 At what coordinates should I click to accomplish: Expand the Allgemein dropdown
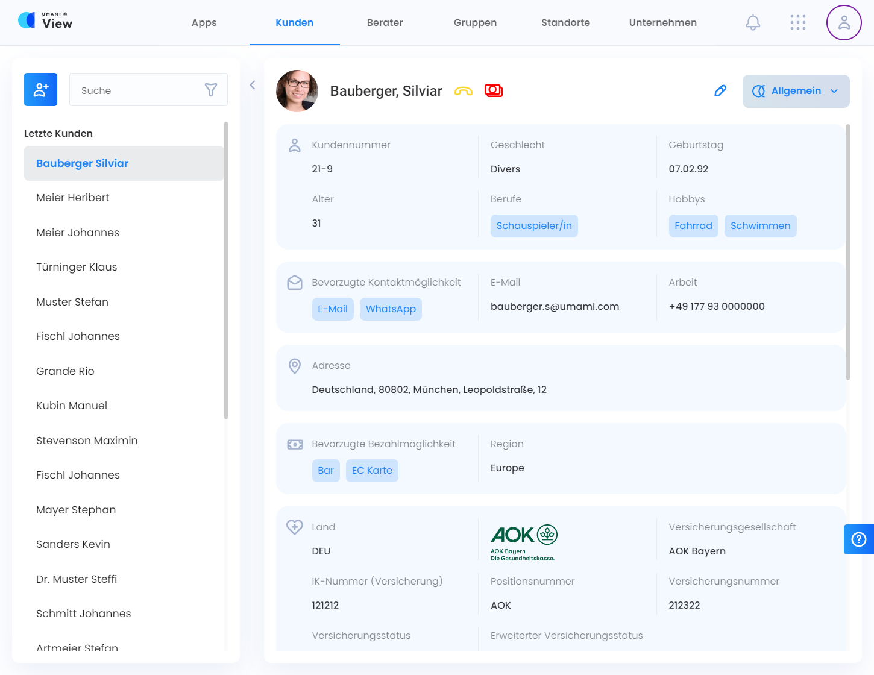(x=796, y=91)
